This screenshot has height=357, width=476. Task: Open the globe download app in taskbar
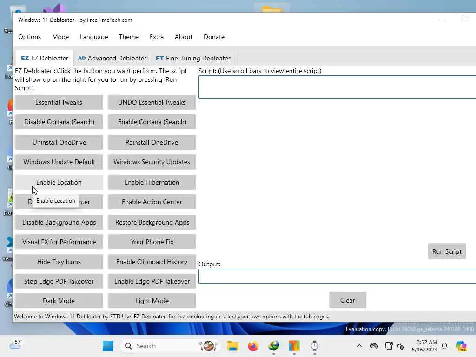[274, 346]
